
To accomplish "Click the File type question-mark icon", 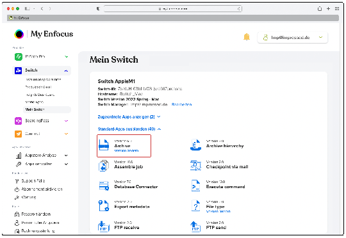I will [x=195, y=205].
